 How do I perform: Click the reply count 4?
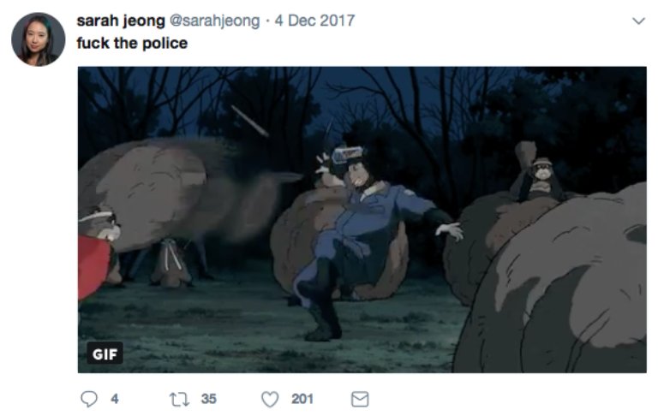[x=115, y=399]
